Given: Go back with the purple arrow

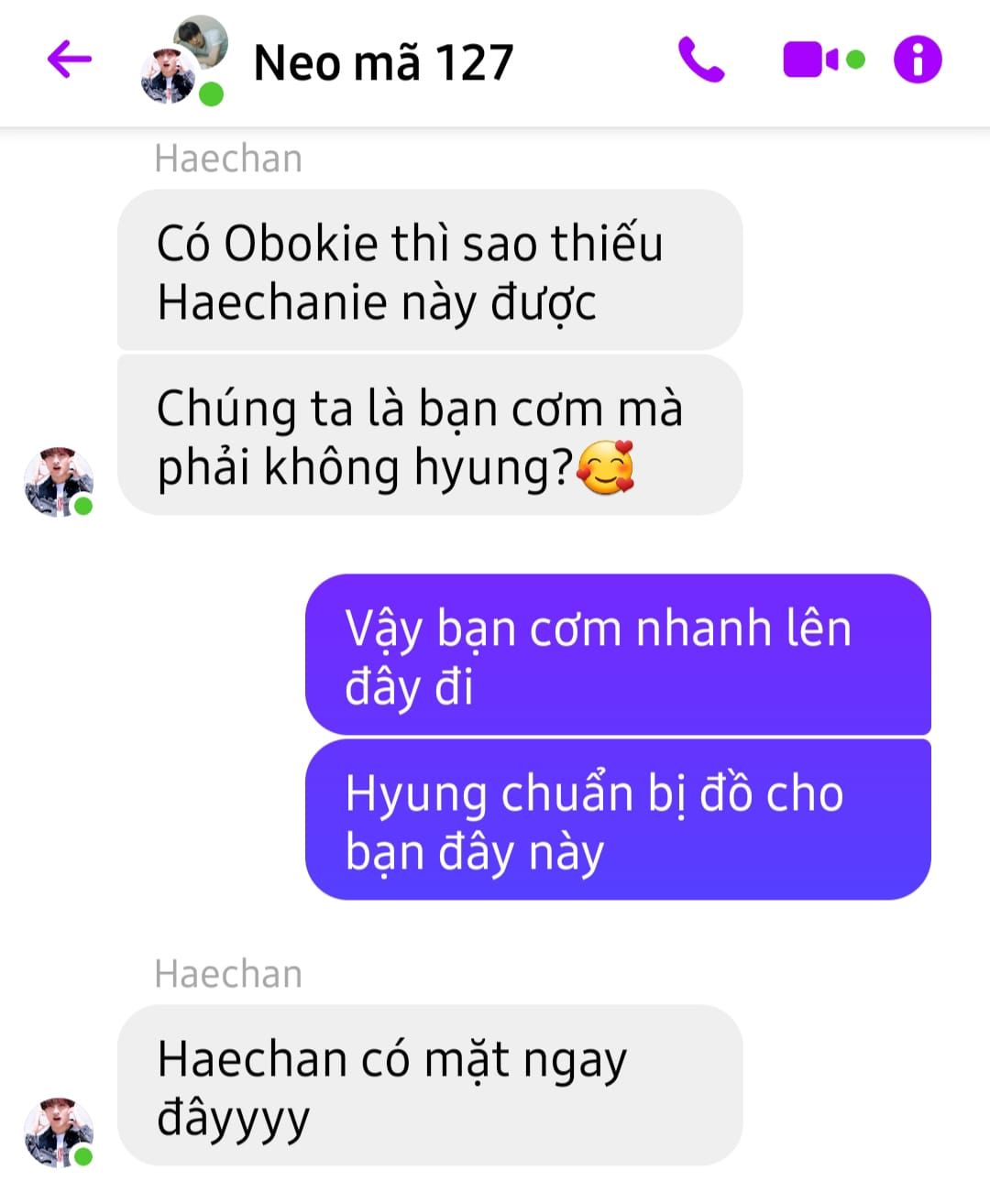Looking at the screenshot, I should 70,60.
